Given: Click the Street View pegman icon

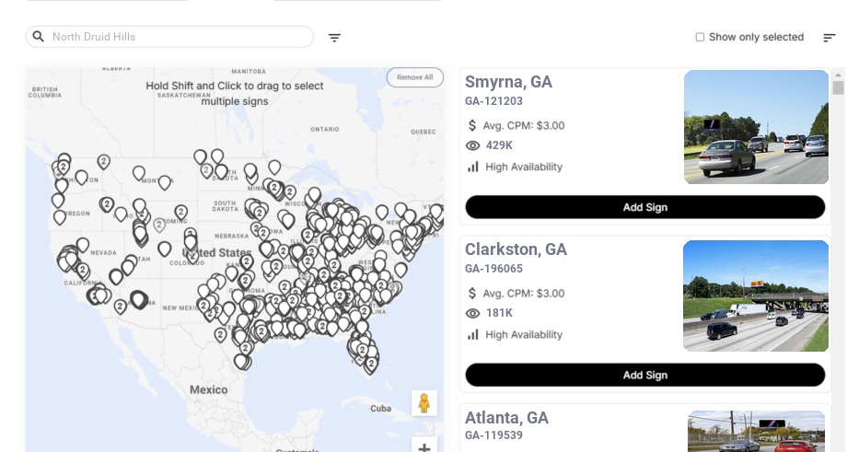Looking at the screenshot, I should click(423, 403).
